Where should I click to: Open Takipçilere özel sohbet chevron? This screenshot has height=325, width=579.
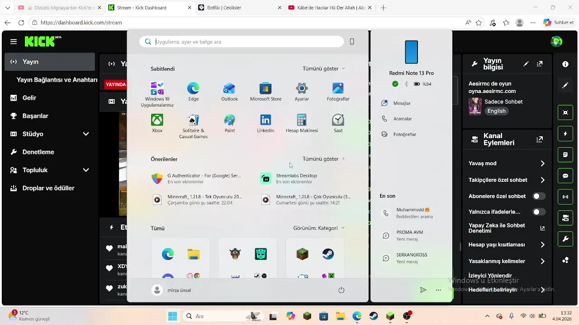point(542,180)
